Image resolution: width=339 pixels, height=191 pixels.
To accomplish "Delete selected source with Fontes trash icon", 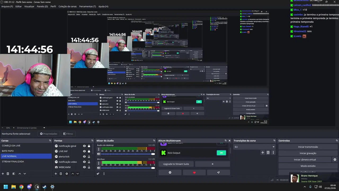I will pos(61,174).
